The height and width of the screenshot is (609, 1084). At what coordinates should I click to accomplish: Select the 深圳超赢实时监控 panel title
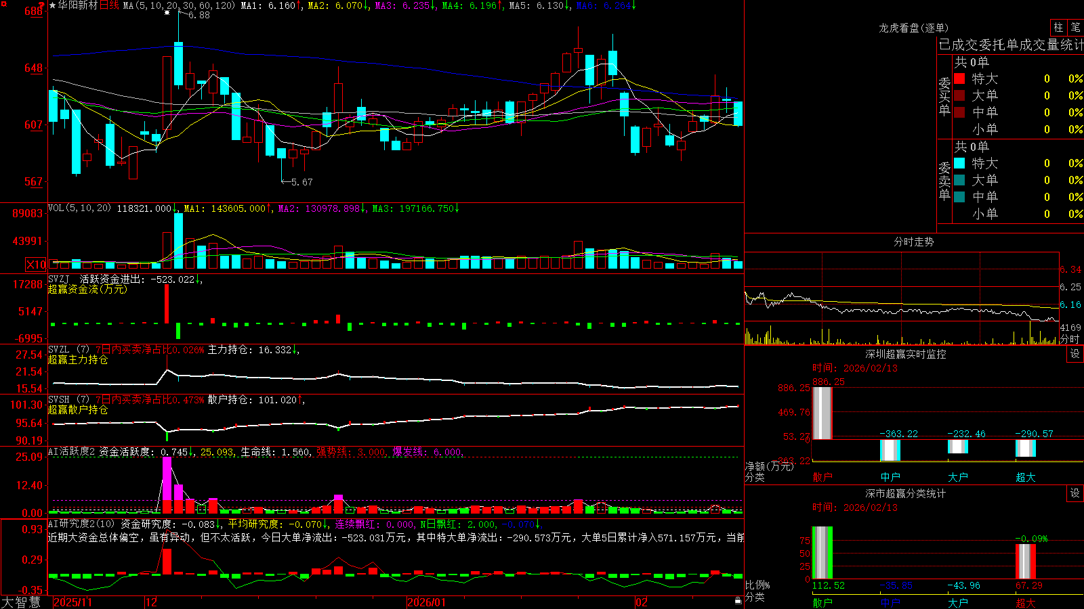pos(906,354)
